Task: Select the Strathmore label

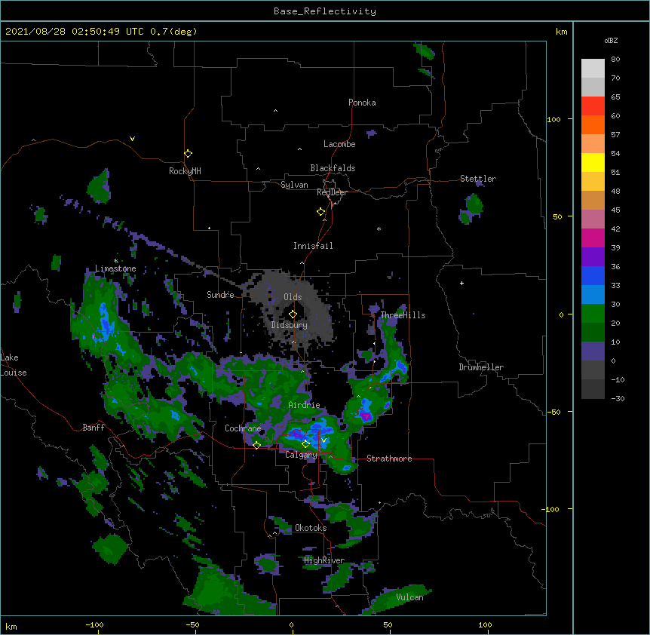Action: pyautogui.click(x=389, y=459)
